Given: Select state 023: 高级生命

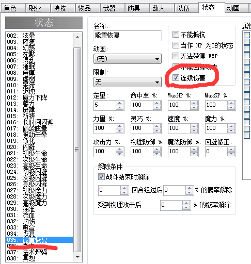Looking at the screenshot, I should (x=39, y=166).
